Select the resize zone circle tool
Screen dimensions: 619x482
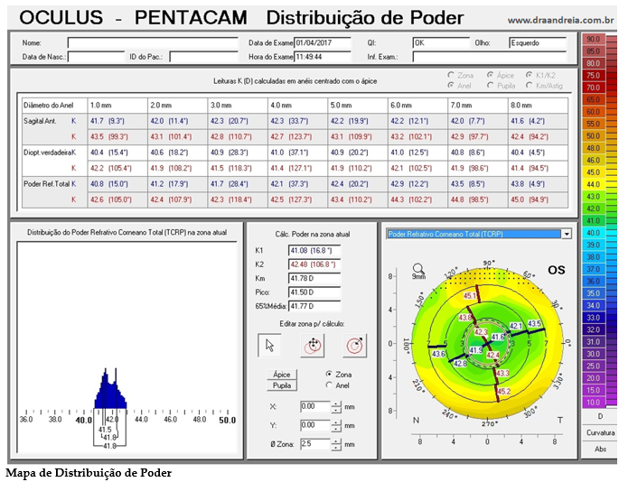[x=354, y=346]
